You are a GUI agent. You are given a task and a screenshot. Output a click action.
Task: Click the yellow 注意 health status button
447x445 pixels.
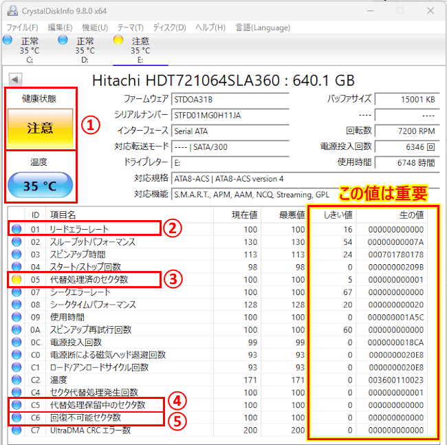point(40,128)
